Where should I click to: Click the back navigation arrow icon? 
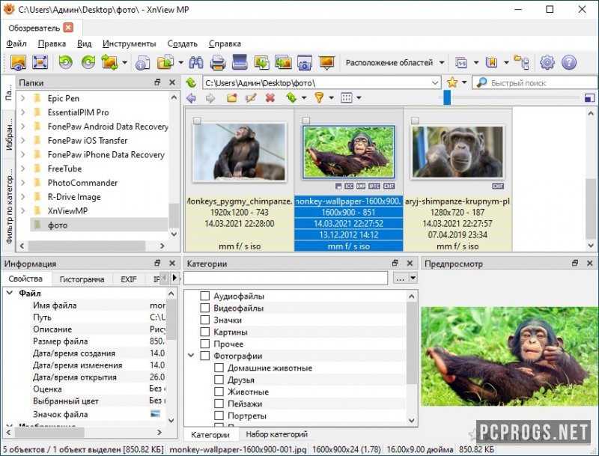point(192,98)
